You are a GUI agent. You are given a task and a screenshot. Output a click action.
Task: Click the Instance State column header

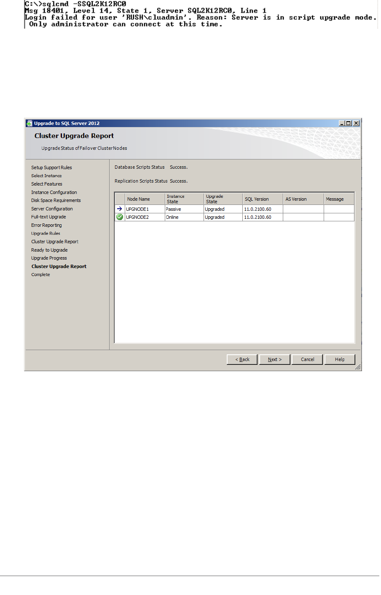[x=185, y=199]
